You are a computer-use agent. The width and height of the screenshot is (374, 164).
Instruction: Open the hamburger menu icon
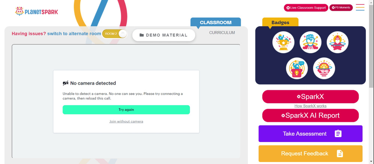pos(360,7)
